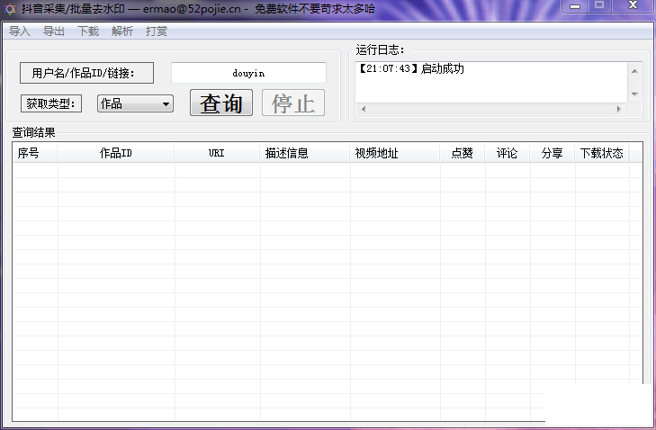Open the 导出 menu
Viewport: 656px width, 430px height.
(54, 31)
